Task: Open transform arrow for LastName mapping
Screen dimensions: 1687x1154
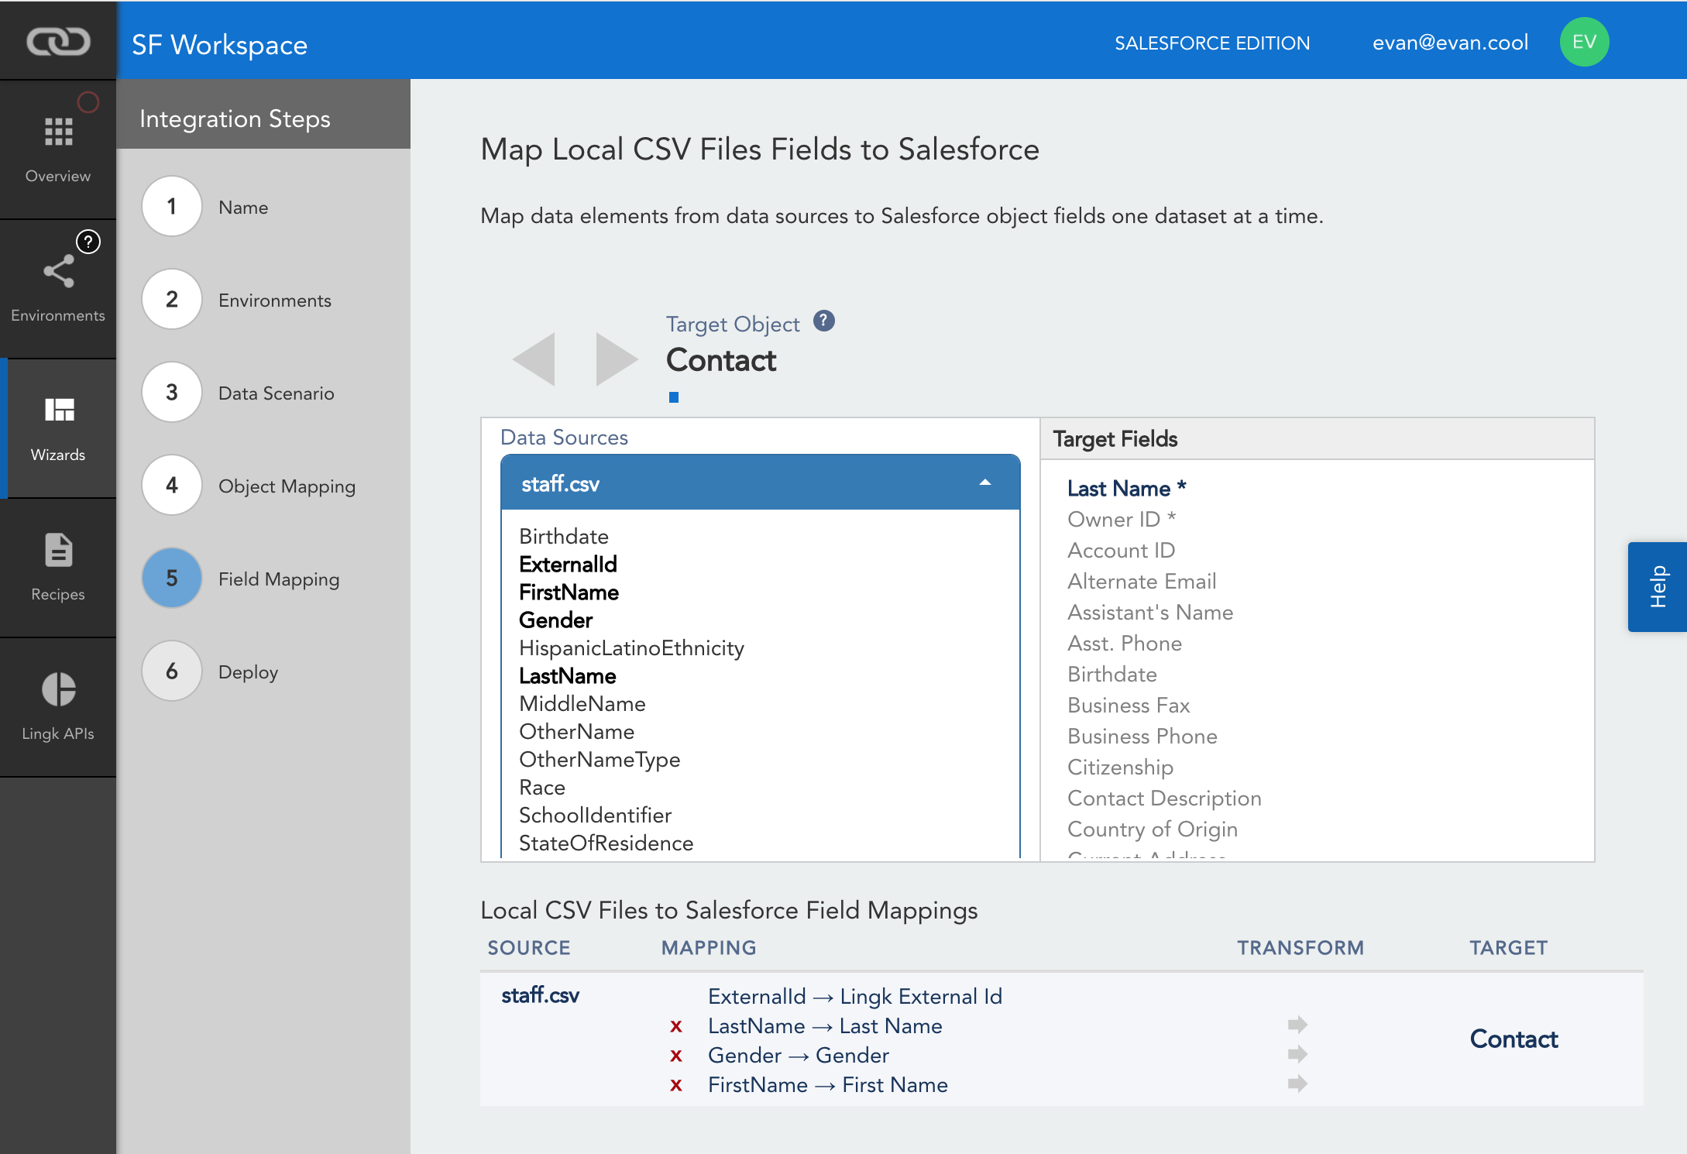Action: (x=1297, y=1025)
